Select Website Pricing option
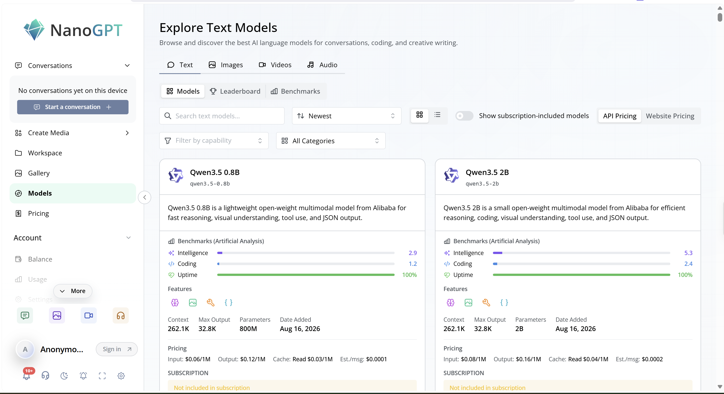Viewport: 724px width, 394px height. (670, 116)
